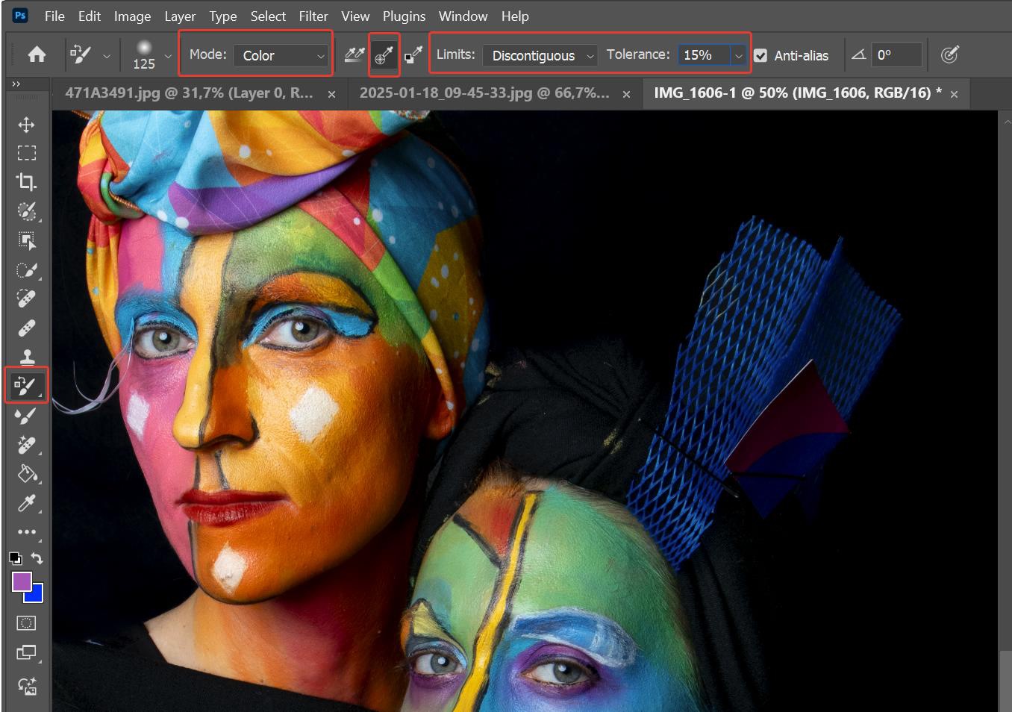Select the Color Replacement tool
The width and height of the screenshot is (1012, 712).
[25, 386]
